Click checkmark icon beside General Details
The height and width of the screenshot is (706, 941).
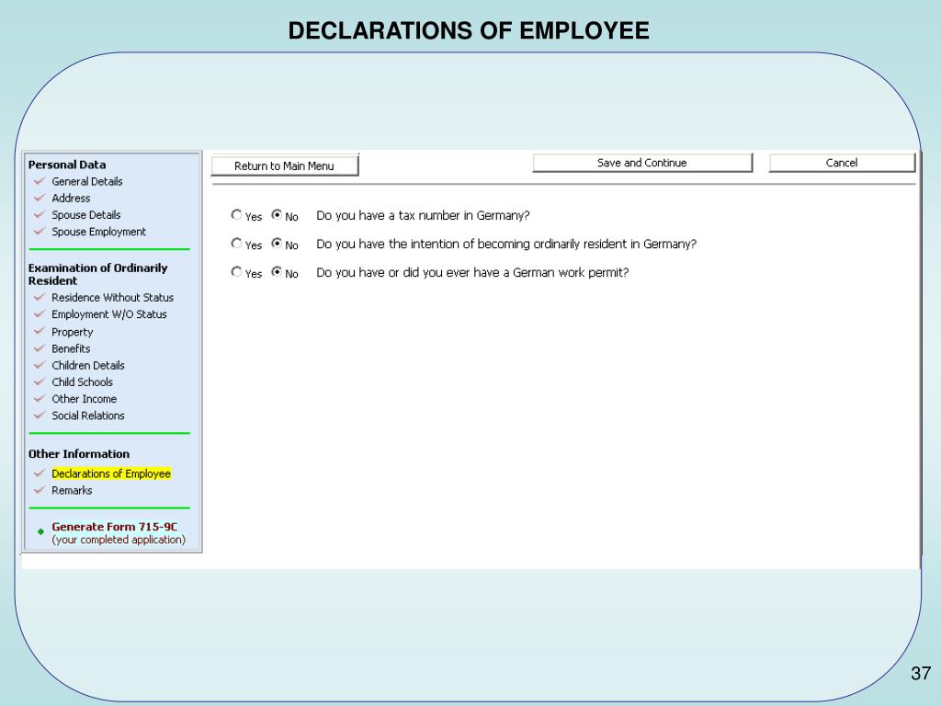point(40,181)
